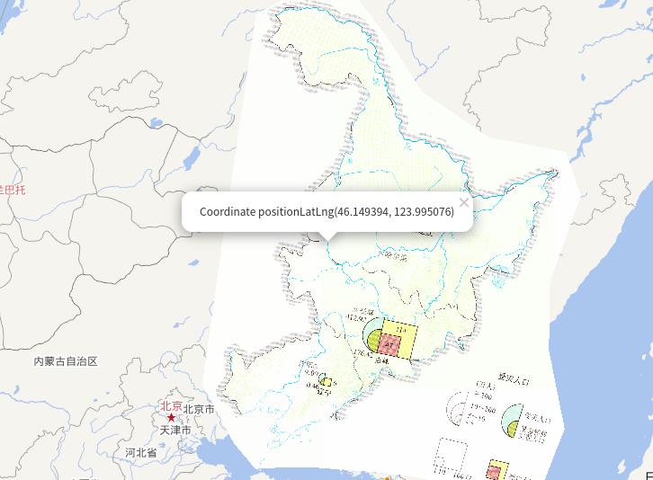
Task: Click the legend's cyan-green pie sample
Action: (513, 418)
